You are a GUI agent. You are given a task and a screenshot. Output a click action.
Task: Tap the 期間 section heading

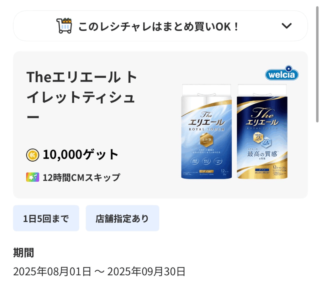click(24, 252)
